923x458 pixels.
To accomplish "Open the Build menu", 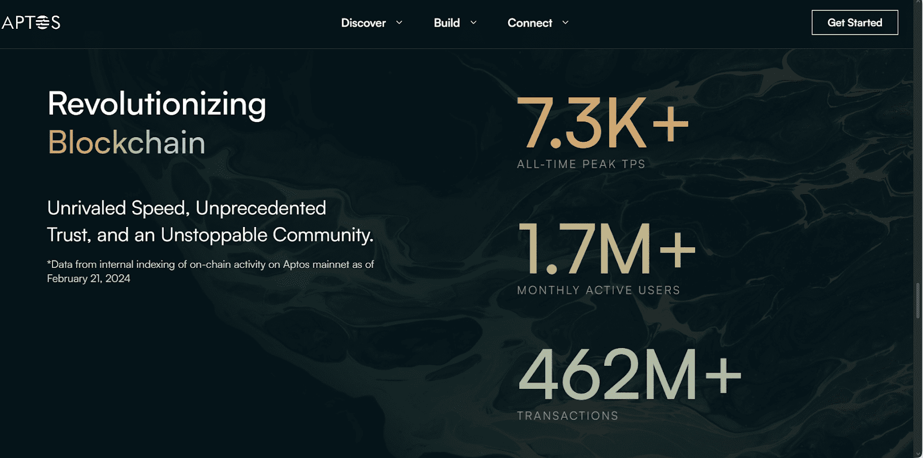I will point(447,23).
